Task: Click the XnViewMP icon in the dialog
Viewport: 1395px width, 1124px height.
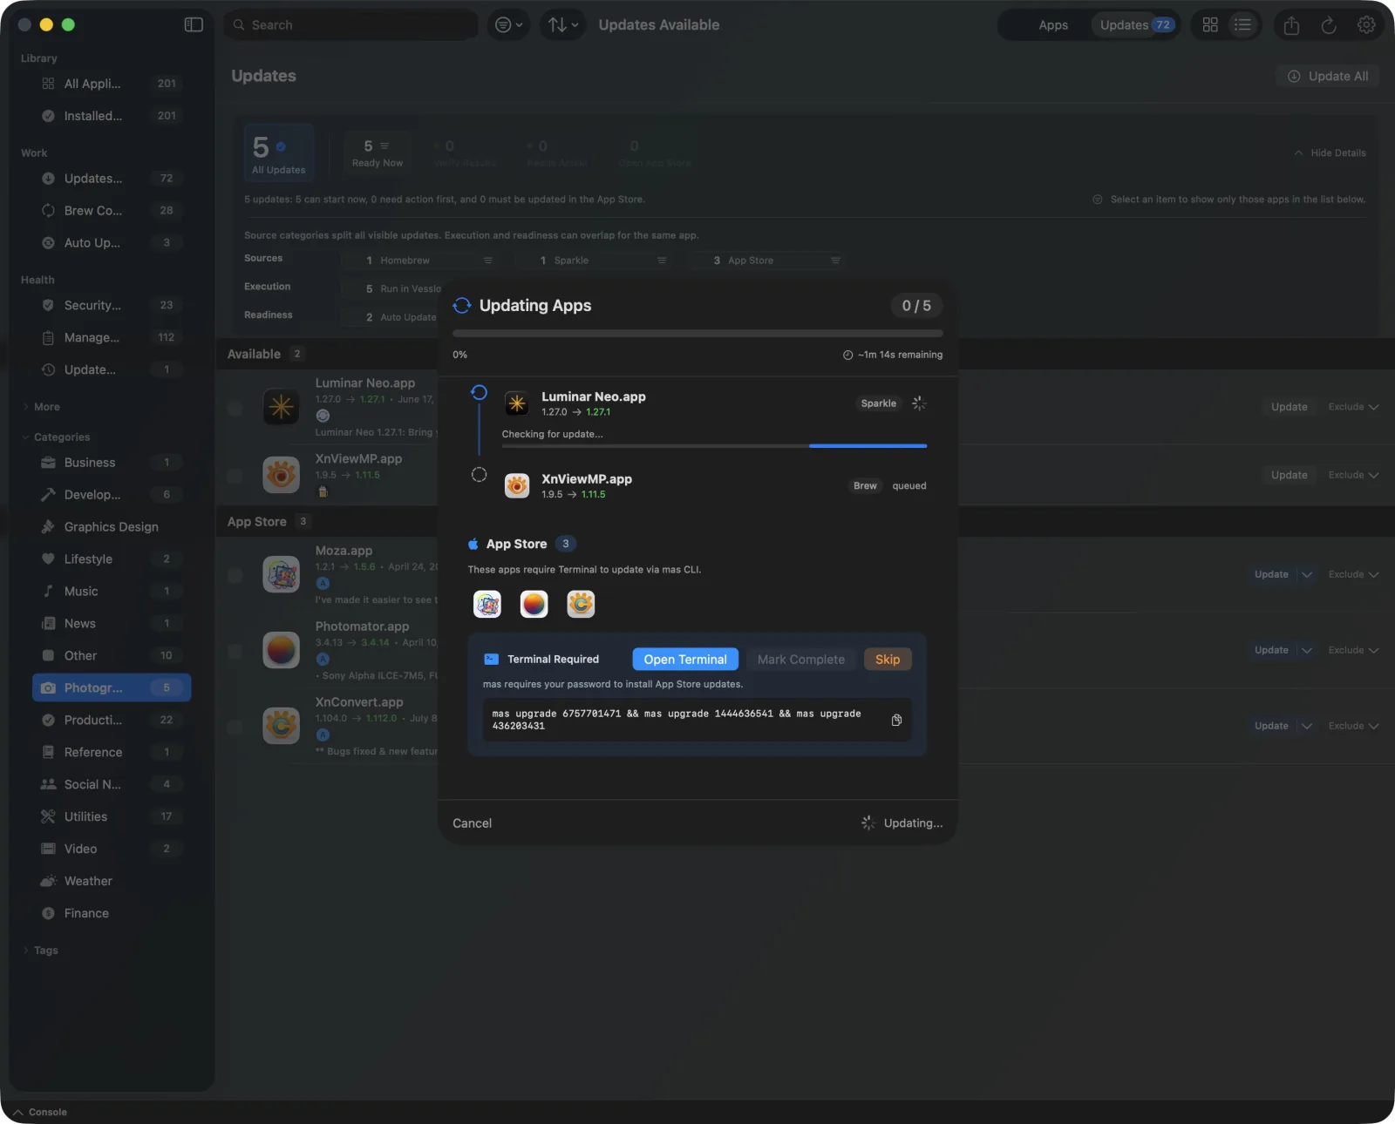Action: click(517, 485)
